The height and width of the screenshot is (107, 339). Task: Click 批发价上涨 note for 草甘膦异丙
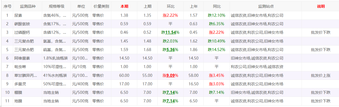[x=321, y=75]
